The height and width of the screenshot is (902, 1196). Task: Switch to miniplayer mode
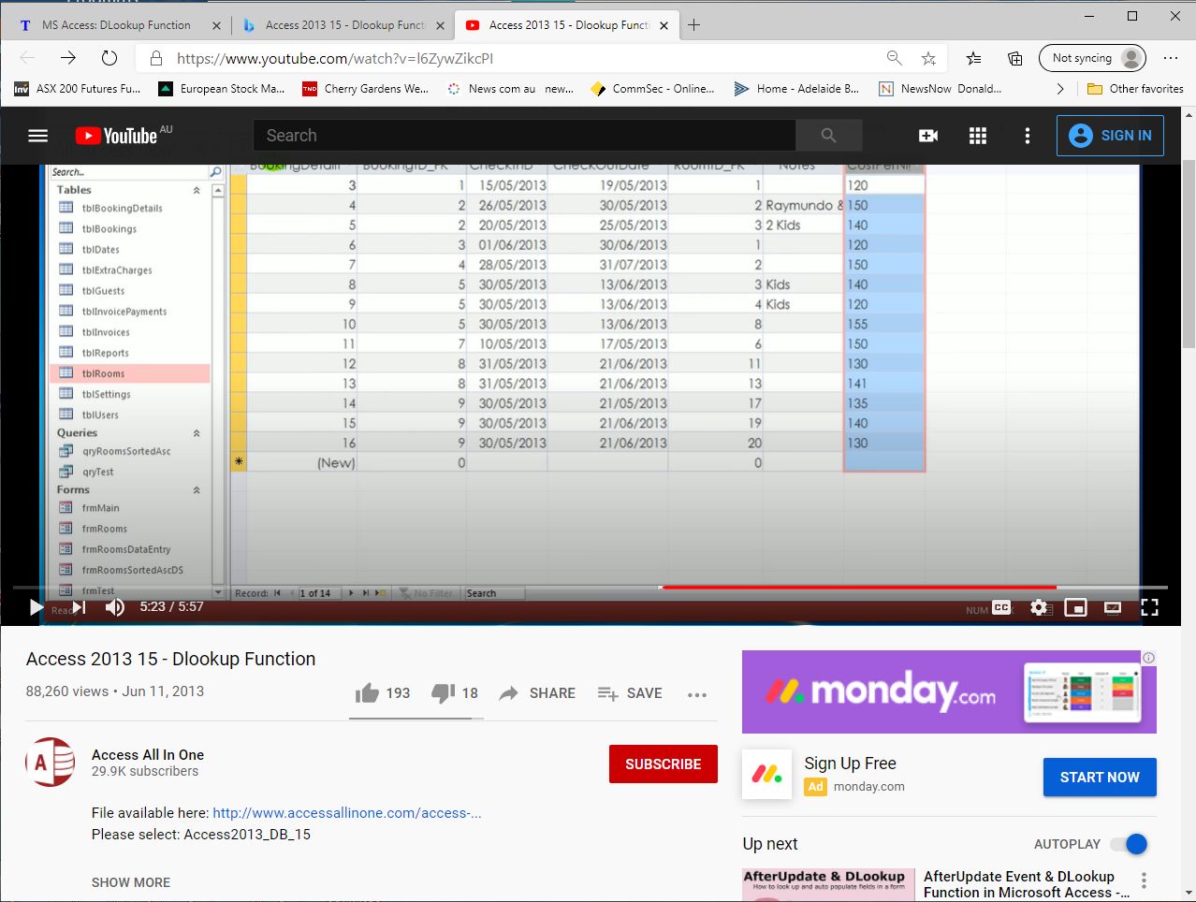click(x=1076, y=607)
